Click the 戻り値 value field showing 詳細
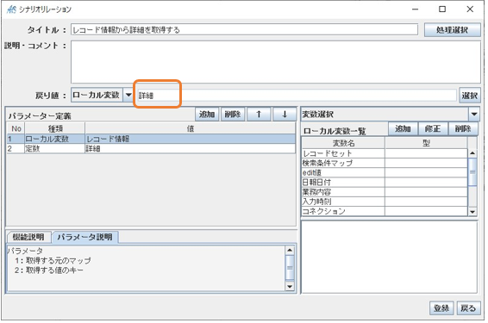 click(297, 95)
